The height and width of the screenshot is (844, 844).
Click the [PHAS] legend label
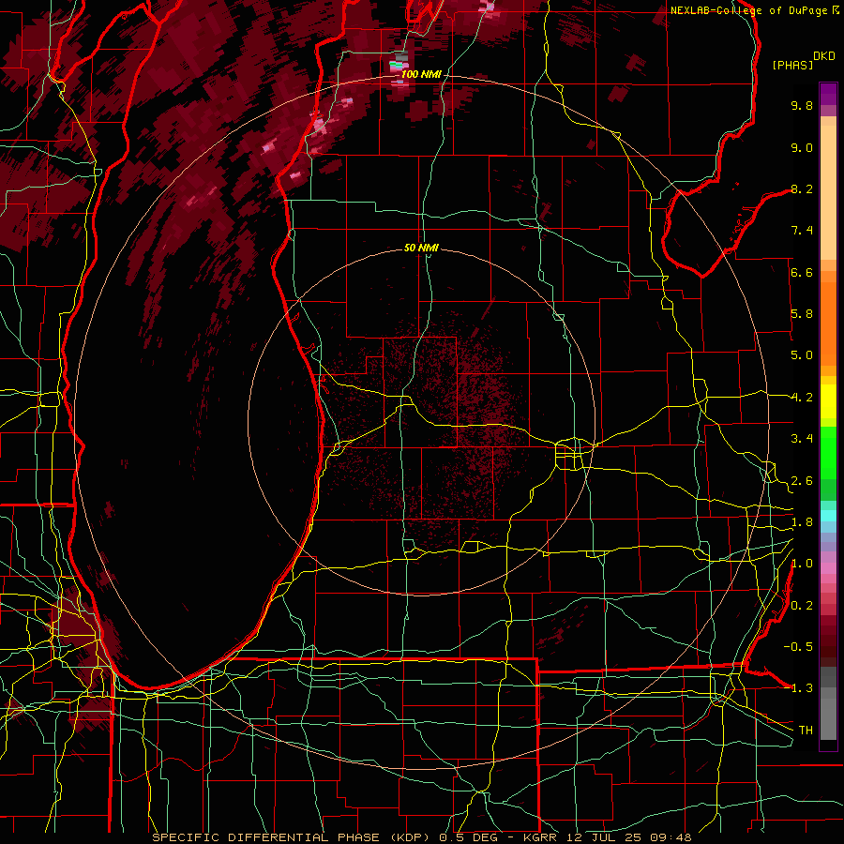click(x=792, y=65)
